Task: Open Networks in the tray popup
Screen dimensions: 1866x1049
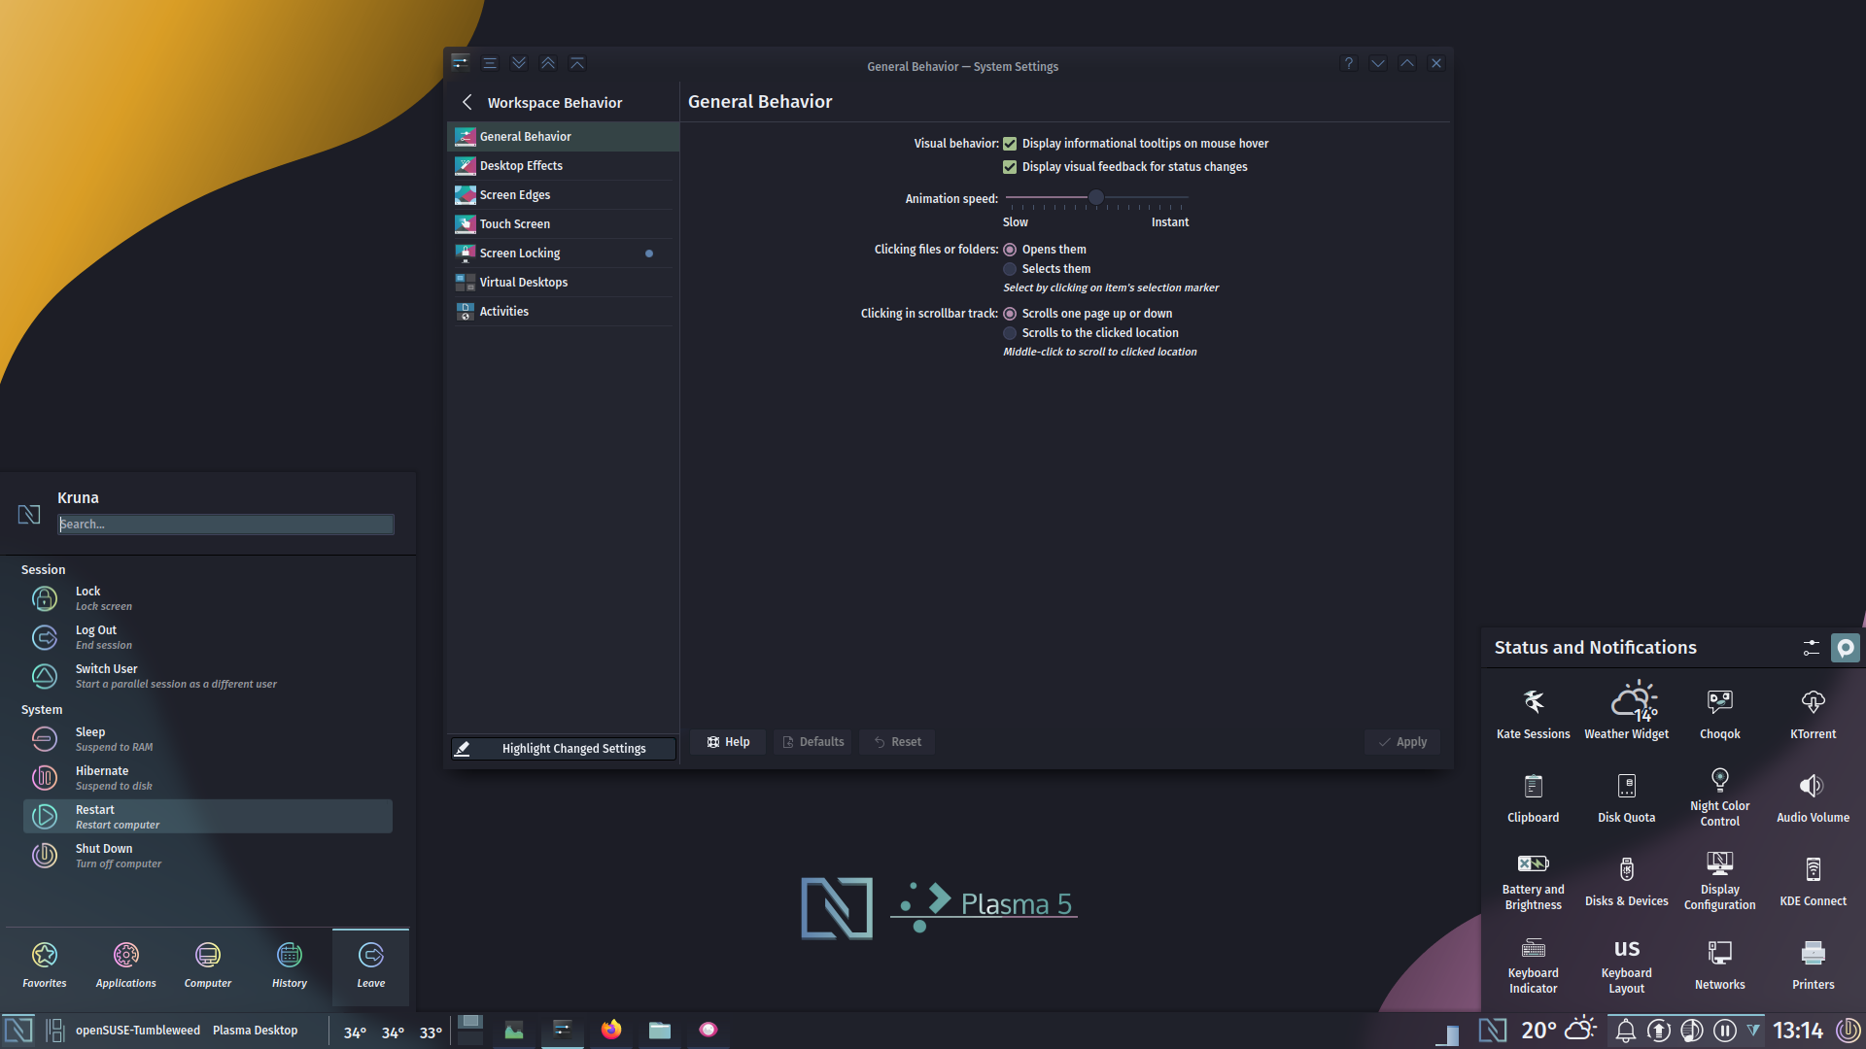Action: 1719,964
